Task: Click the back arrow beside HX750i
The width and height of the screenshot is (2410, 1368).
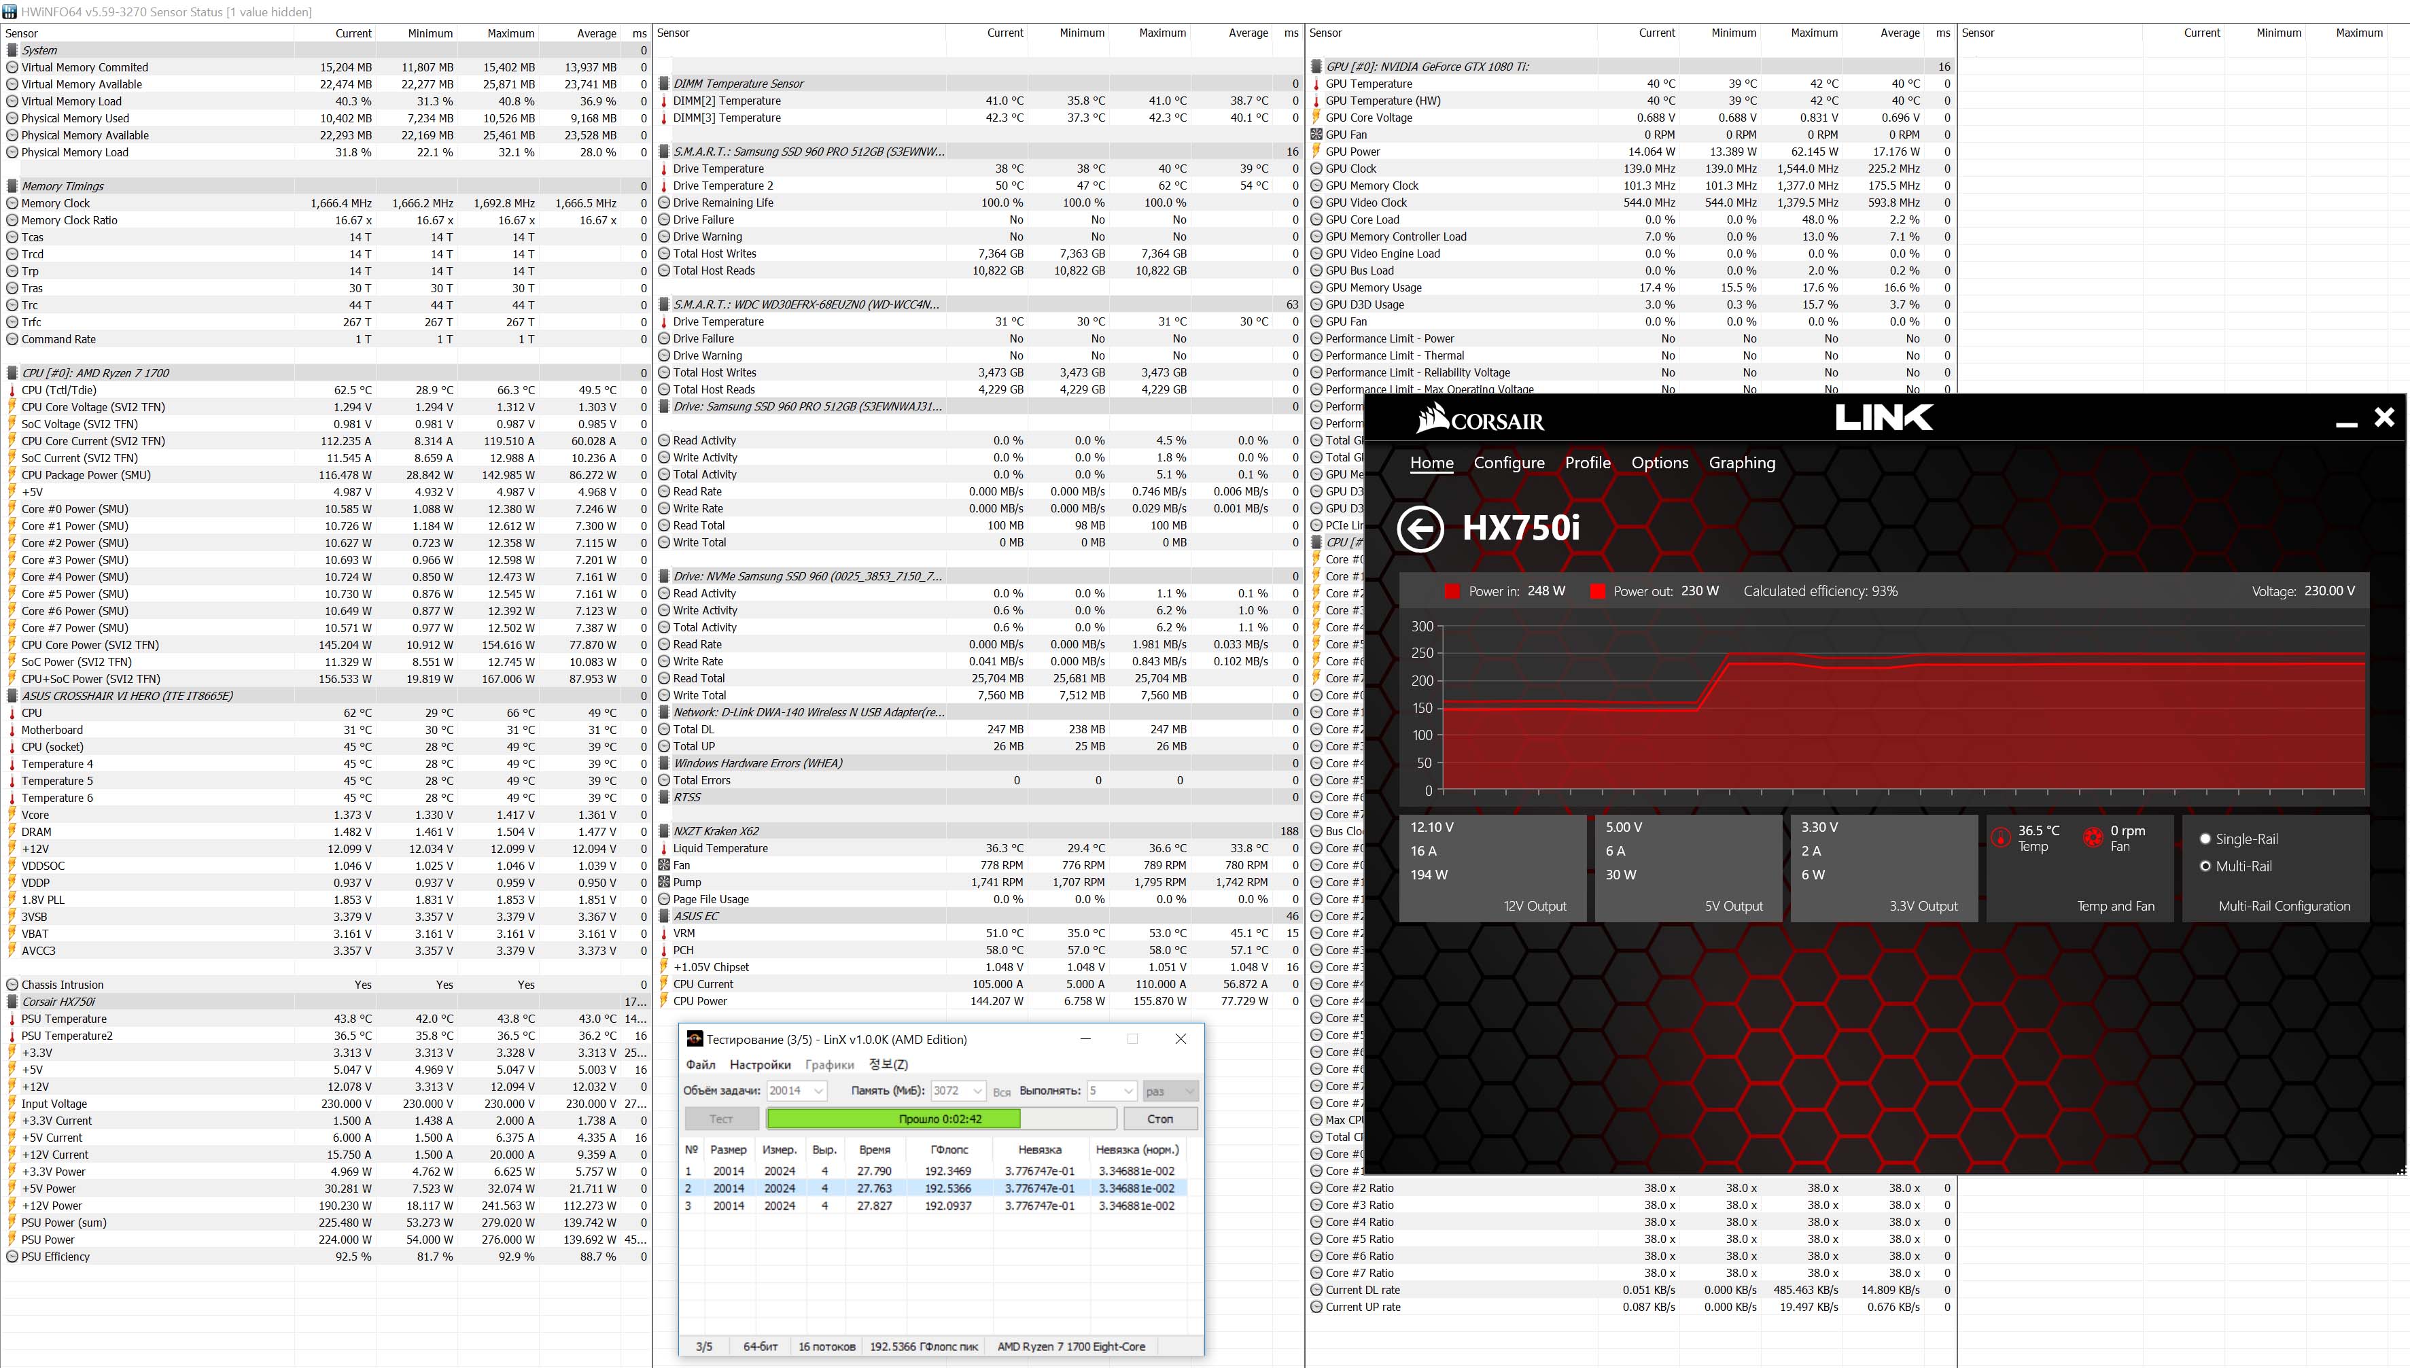Action: (x=1420, y=529)
